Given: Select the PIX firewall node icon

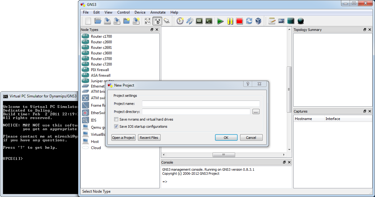Looking at the screenshot, I should [x=85, y=70].
